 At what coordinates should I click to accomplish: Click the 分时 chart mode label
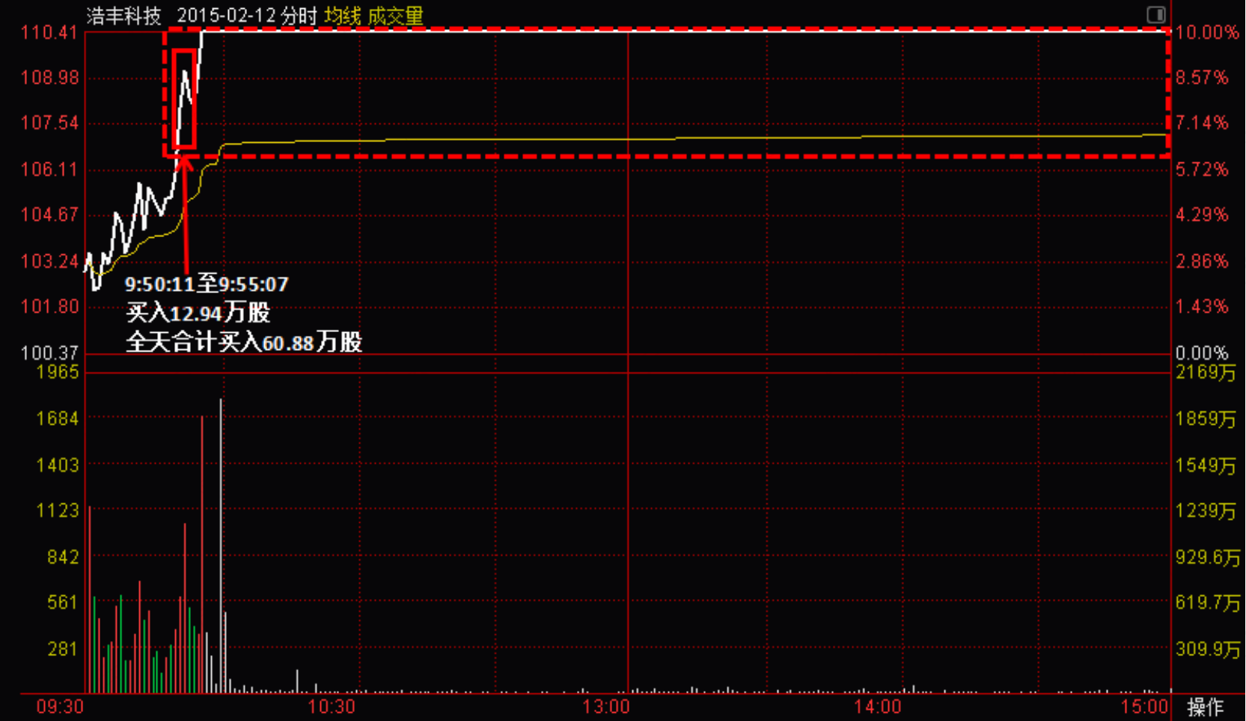point(299,16)
